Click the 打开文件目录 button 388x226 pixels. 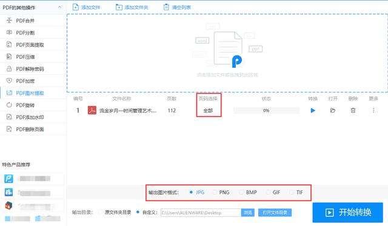pos(275,213)
